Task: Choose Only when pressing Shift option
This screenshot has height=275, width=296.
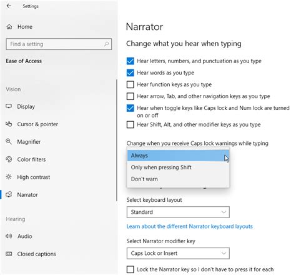Action: point(178,167)
